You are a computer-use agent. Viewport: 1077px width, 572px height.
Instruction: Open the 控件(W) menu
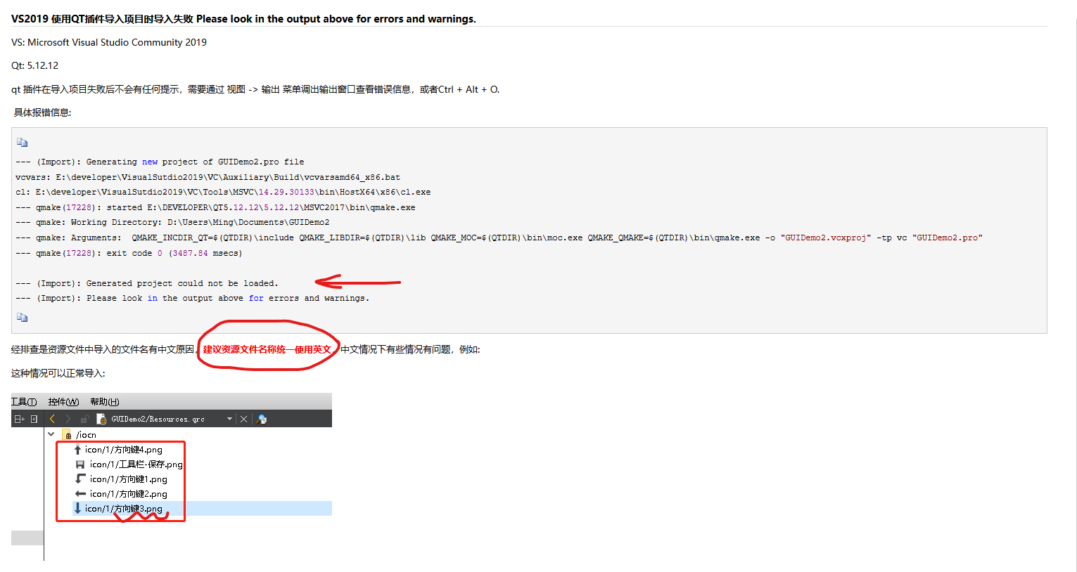pyautogui.click(x=63, y=401)
